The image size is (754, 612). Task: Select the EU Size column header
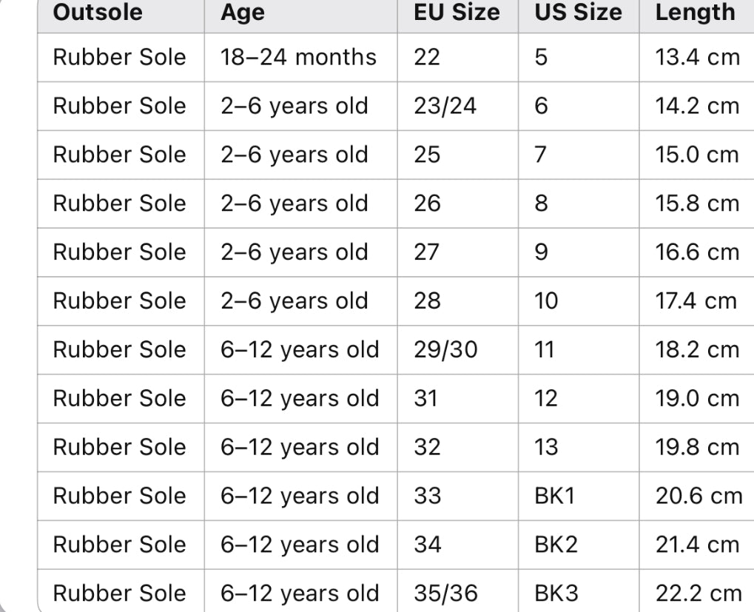(457, 13)
